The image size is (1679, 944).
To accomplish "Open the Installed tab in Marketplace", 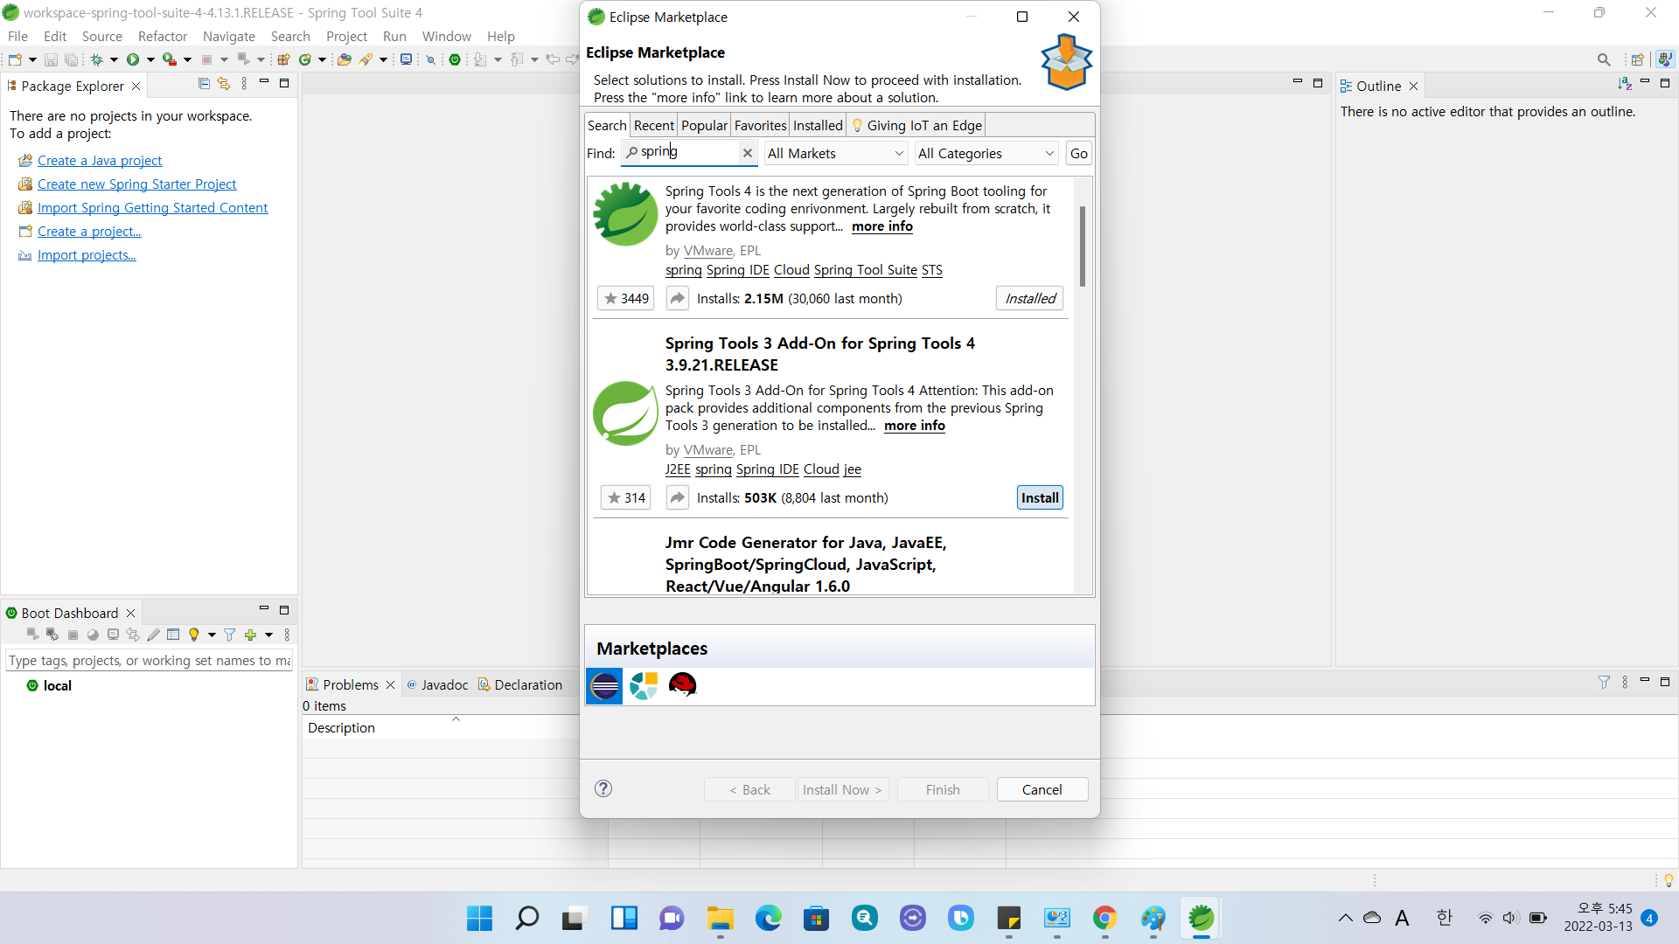I will (818, 126).
